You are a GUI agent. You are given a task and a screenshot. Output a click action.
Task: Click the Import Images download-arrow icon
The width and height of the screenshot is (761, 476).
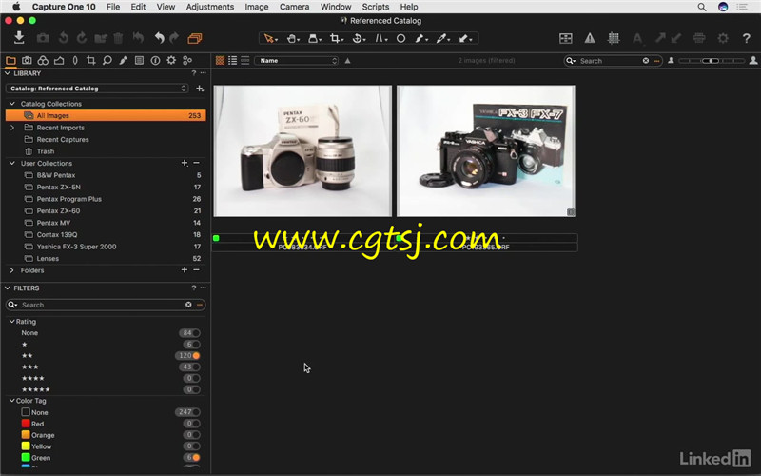pos(19,38)
